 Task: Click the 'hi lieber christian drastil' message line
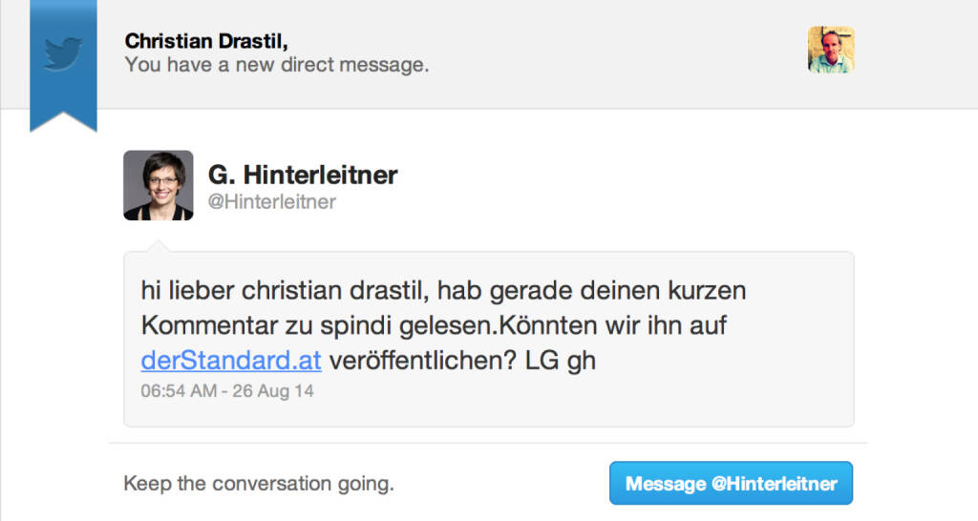pos(443,289)
